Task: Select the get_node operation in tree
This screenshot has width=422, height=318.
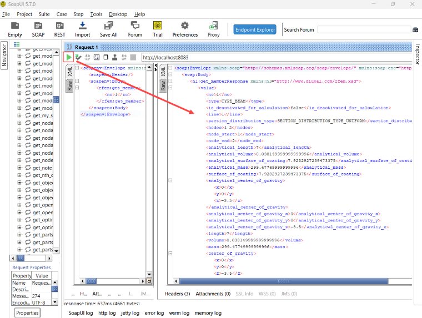Action: (43, 160)
